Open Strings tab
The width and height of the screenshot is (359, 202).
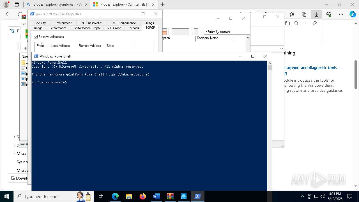pyautogui.click(x=149, y=23)
